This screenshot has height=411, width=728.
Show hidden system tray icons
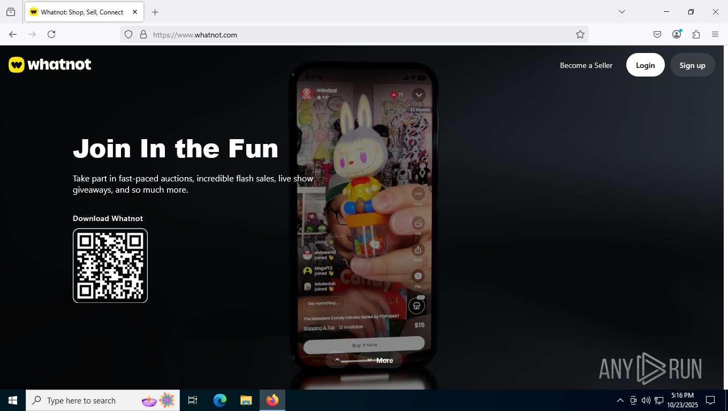[x=620, y=400]
